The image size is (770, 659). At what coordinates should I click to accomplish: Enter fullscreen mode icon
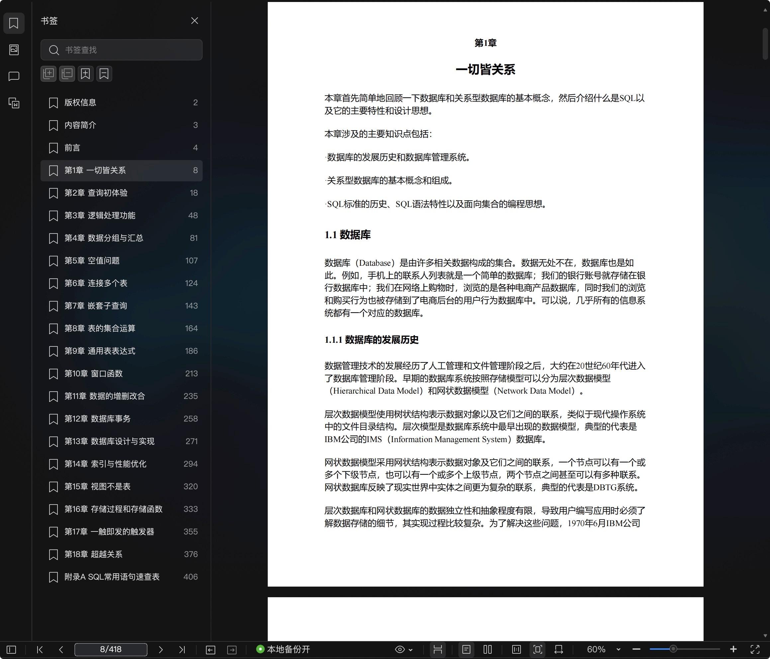pyautogui.click(x=755, y=649)
